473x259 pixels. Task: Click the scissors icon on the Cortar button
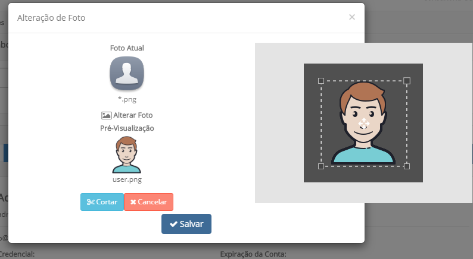click(91, 202)
